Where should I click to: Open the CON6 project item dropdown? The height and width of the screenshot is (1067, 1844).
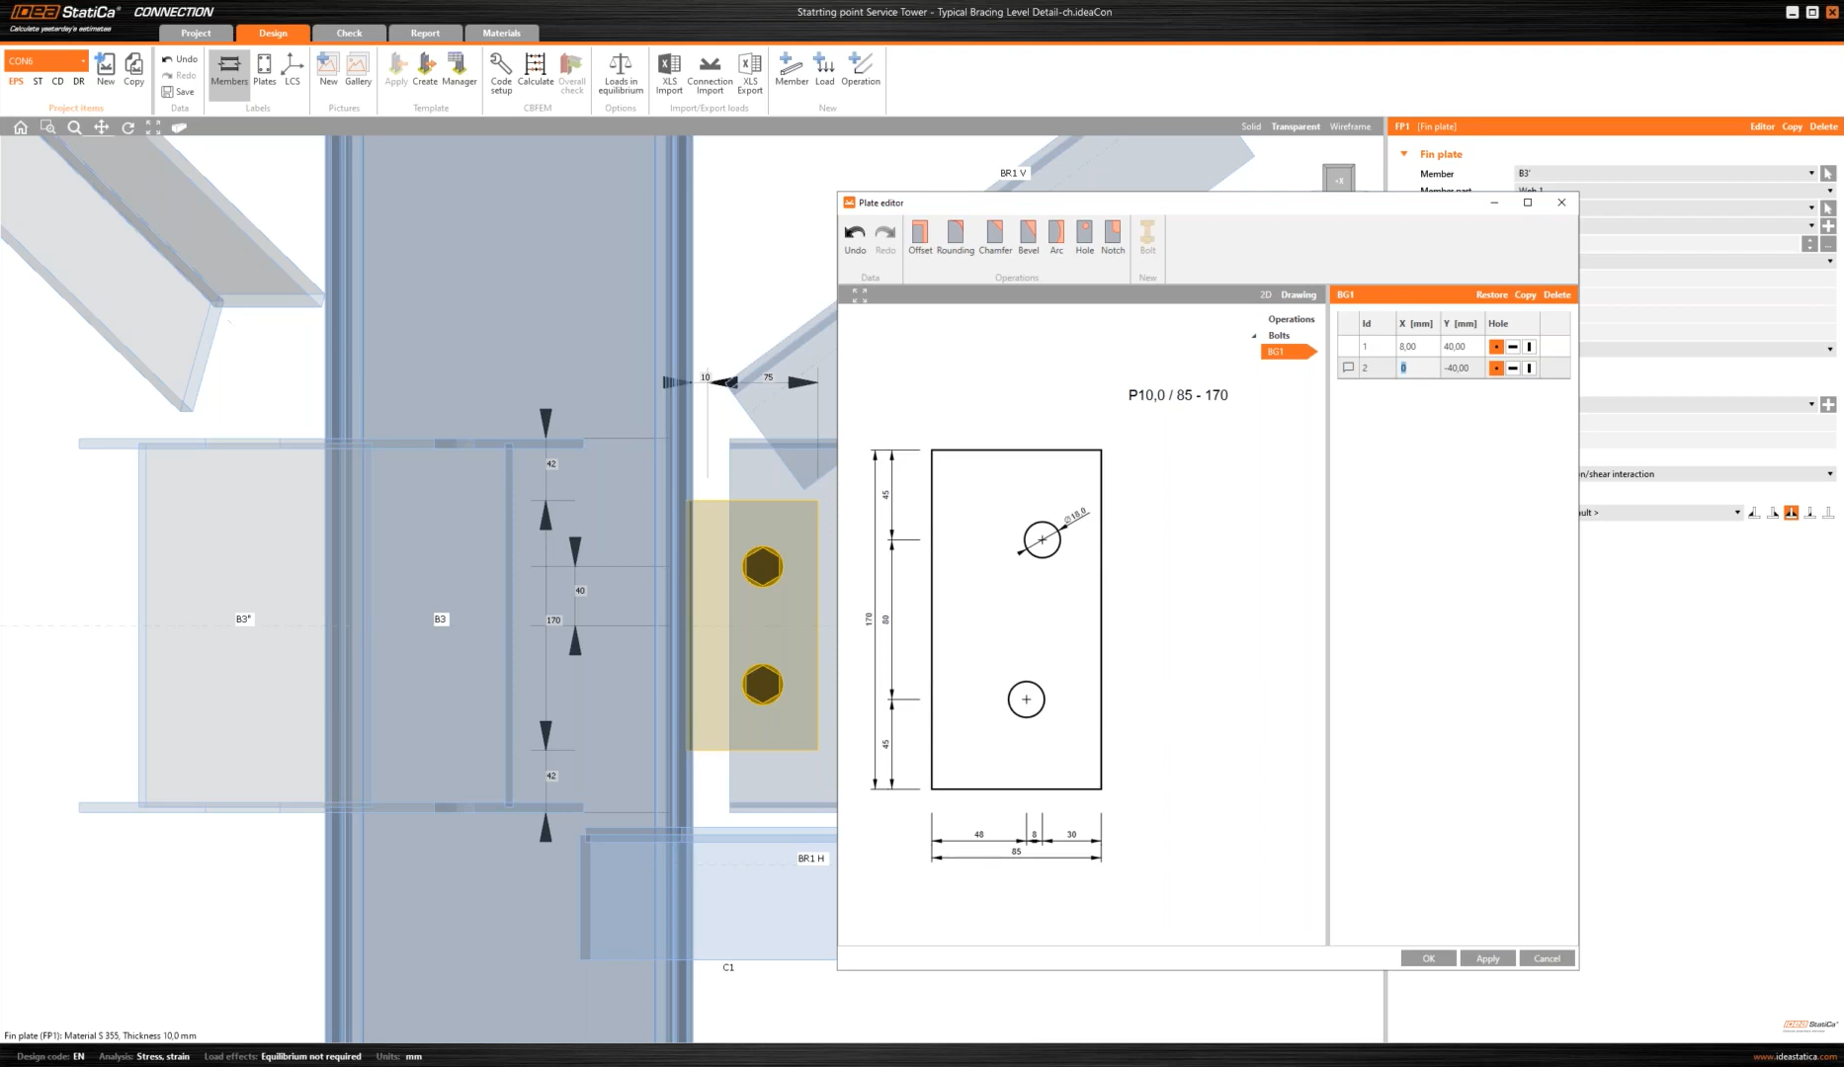(83, 61)
